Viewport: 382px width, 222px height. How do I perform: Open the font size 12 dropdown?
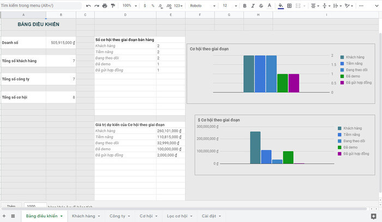[x=230, y=5]
